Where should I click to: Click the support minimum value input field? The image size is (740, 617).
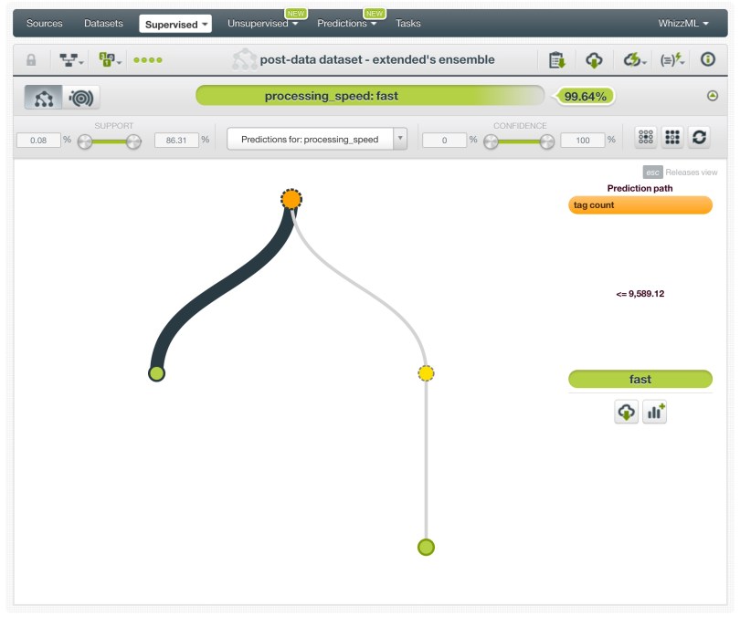pyautogui.click(x=38, y=141)
